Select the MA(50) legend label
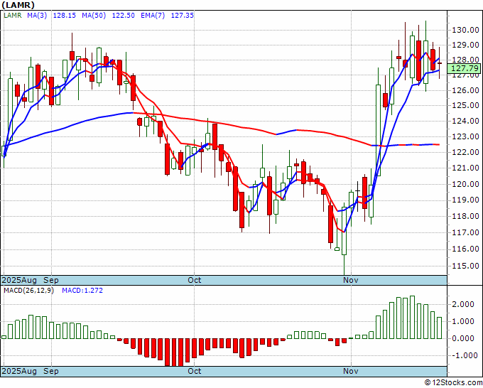Screen dimensions: 483x388 (x=94, y=15)
